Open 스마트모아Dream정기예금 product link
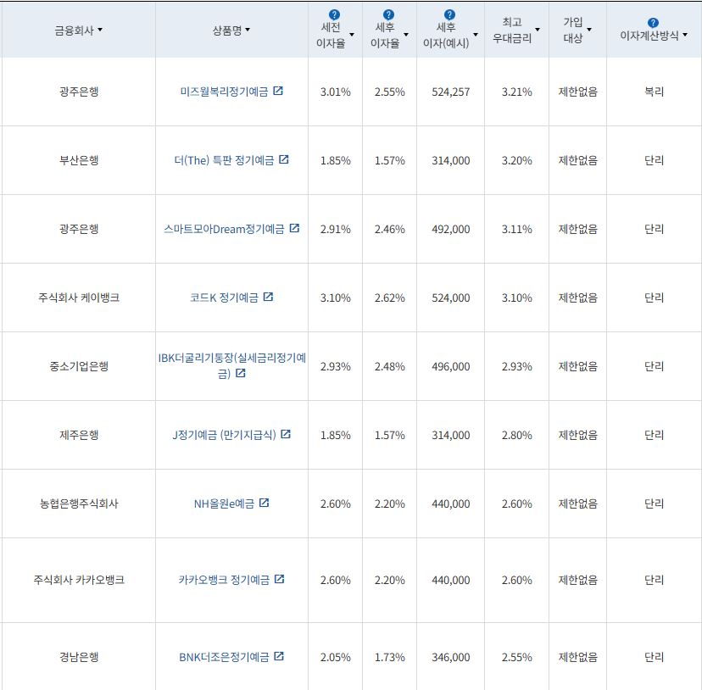The height and width of the screenshot is (690, 702). pos(224,229)
